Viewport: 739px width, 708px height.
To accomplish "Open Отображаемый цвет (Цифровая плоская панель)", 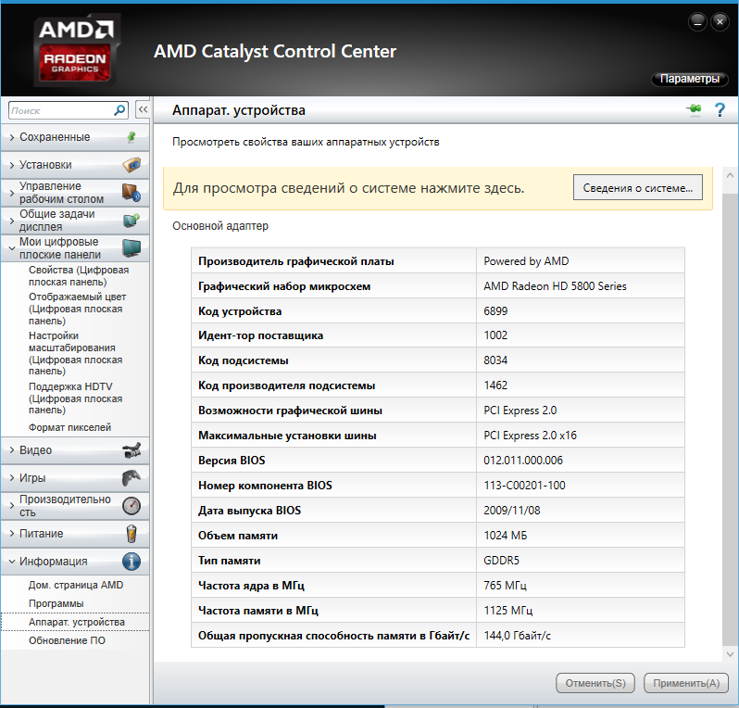I will pos(77,309).
